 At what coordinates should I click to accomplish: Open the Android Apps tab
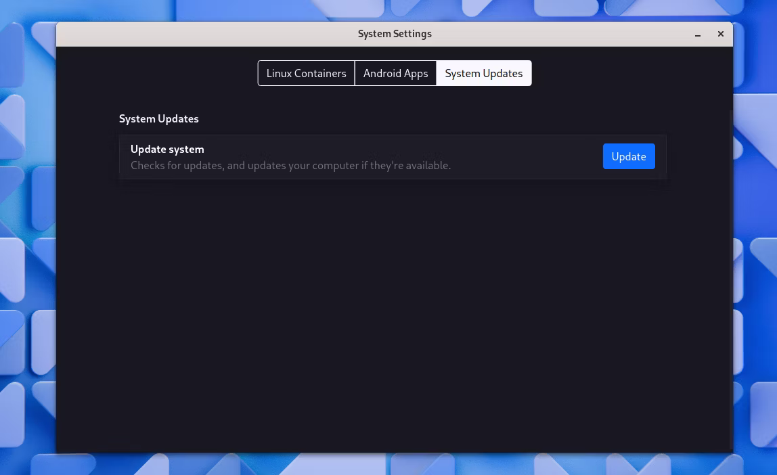pyautogui.click(x=395, y=73)
